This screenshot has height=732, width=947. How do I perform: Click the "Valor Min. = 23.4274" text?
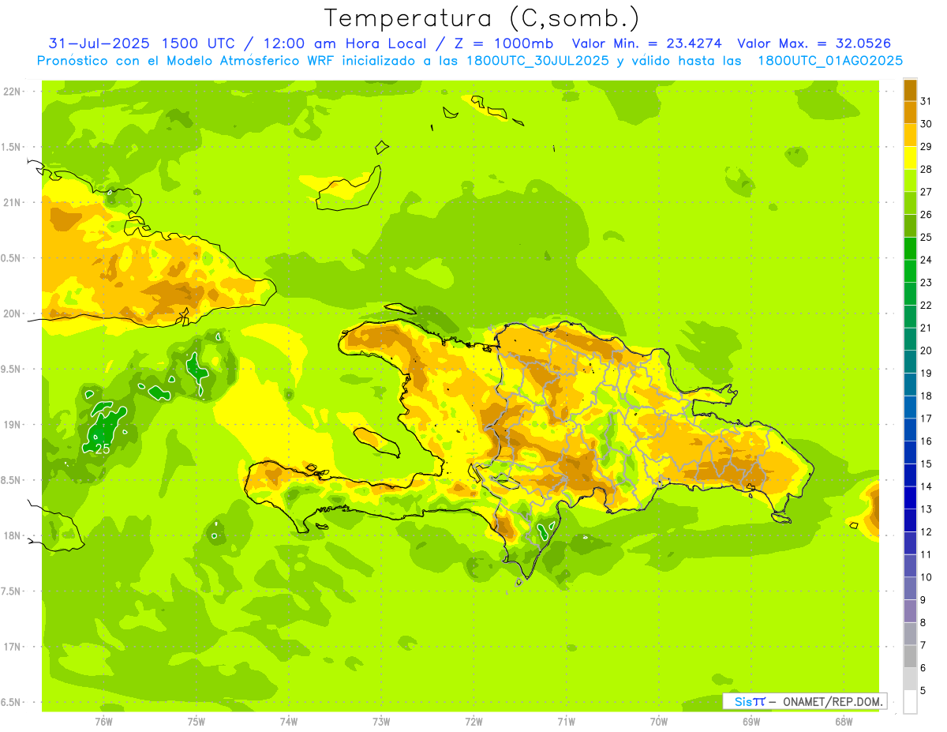(x=647, y=43)
